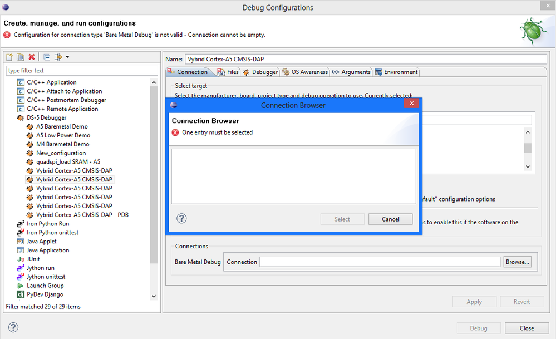
Task: Click the red error icon beside the configuration error
Action: point(7,35)
